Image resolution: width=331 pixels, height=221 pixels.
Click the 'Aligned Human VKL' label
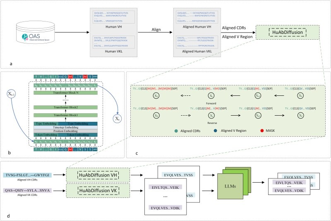(x=197, y=51)
